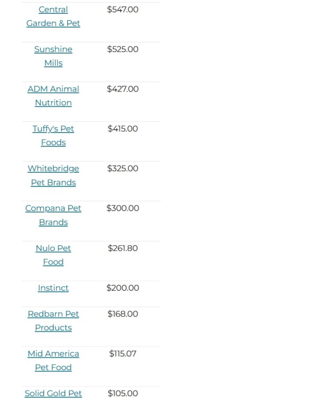Open the Sunshine Mills company link
This screenshot has width=318, height=410.
pyautogui.click(x=53, y=56)
